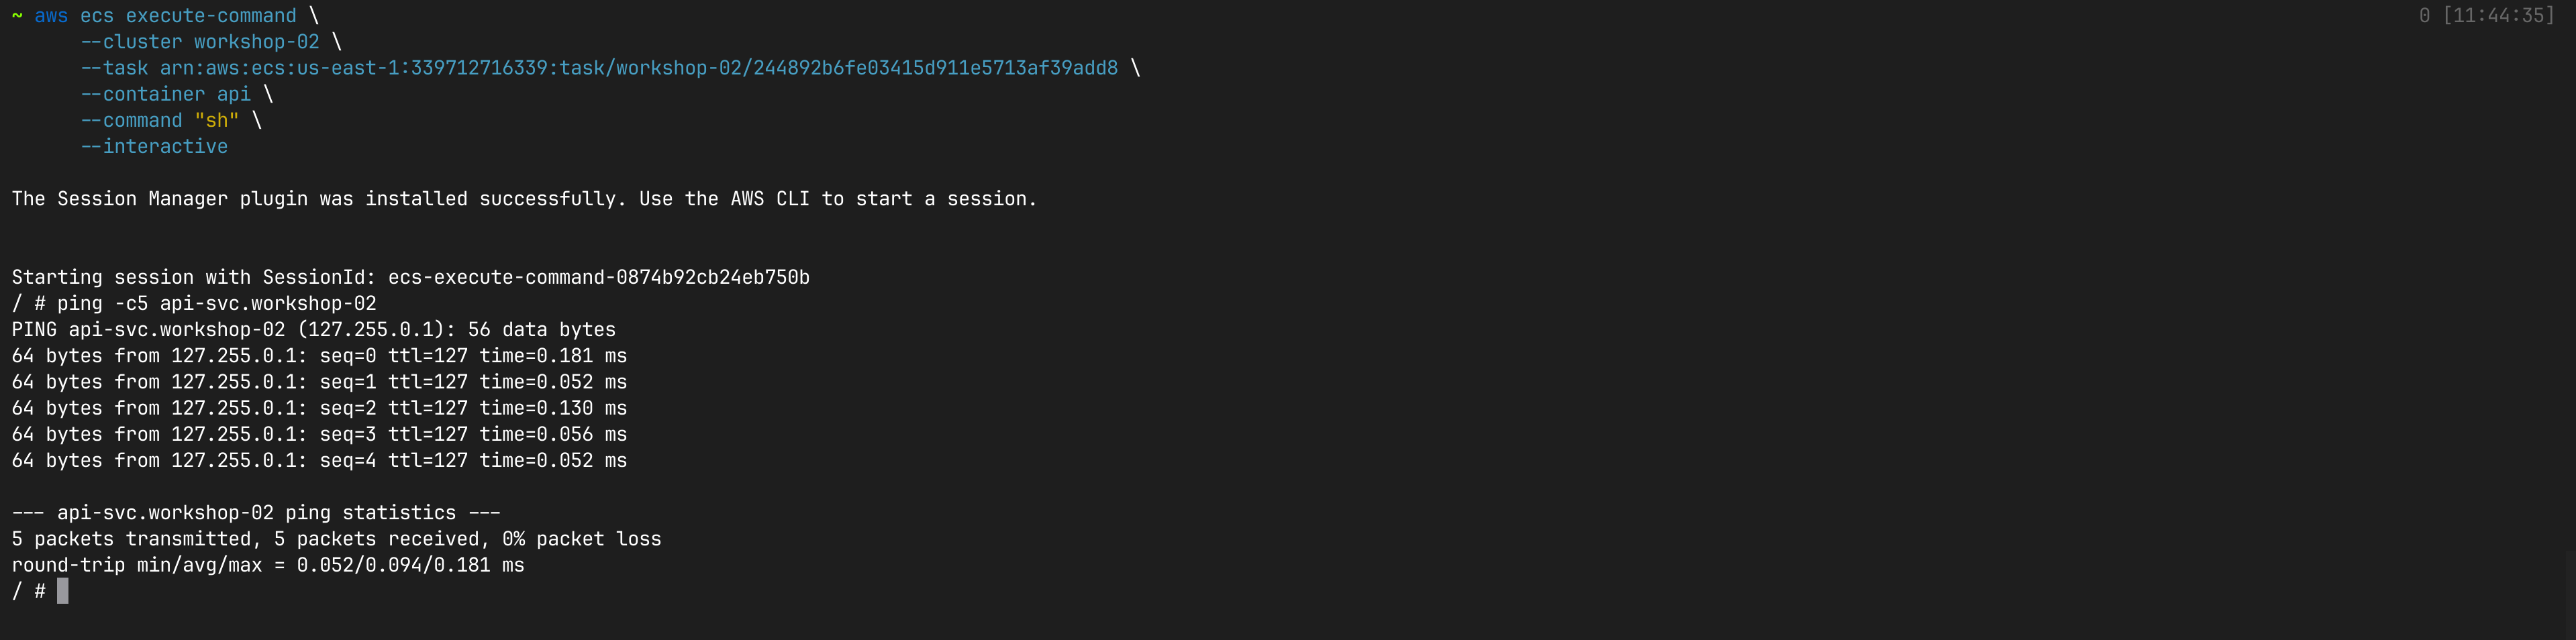2576x640 pixels.
Task: Click the --interactive flag text
Action: coord(154,146)
